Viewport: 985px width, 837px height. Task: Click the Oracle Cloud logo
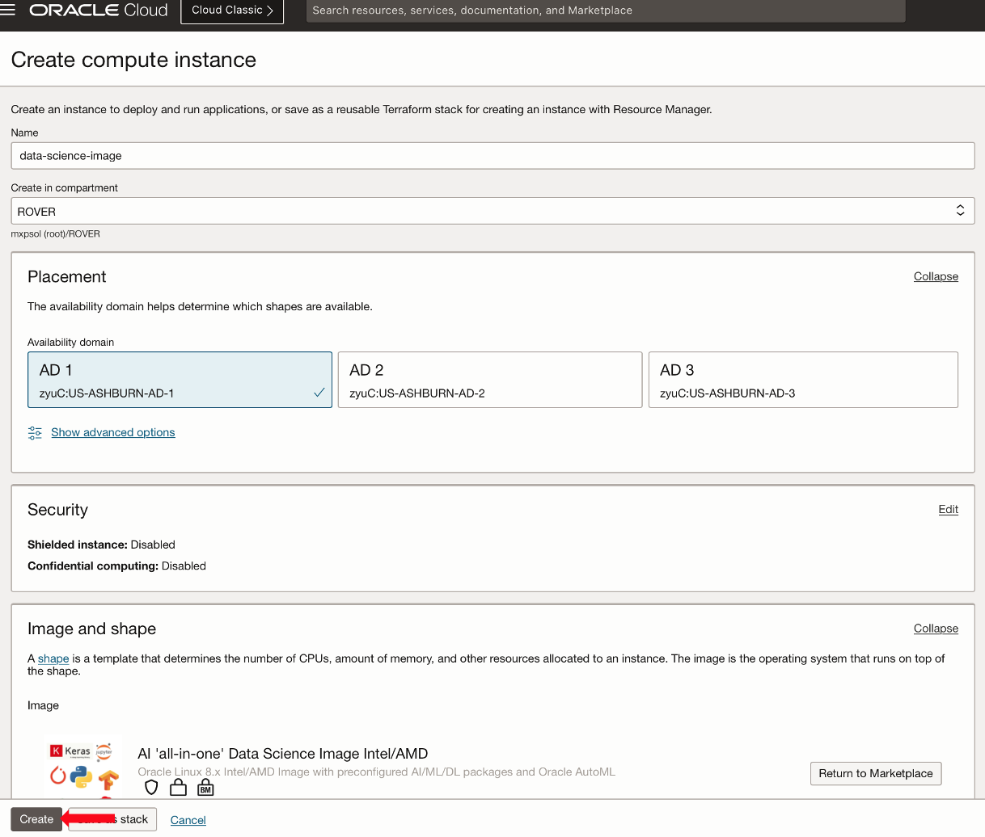(97, 11)
